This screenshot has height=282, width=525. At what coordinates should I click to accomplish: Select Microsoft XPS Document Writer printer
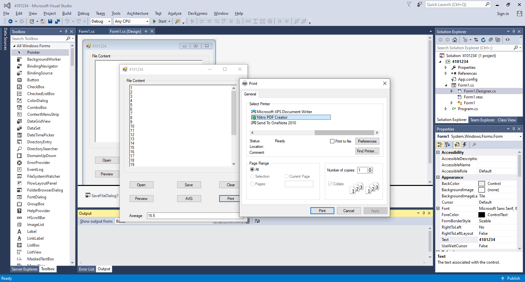click(x=282, y=112)
